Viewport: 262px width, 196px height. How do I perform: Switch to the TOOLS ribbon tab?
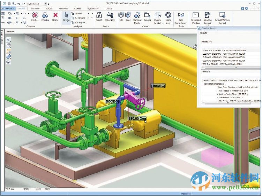click(49, 8)
